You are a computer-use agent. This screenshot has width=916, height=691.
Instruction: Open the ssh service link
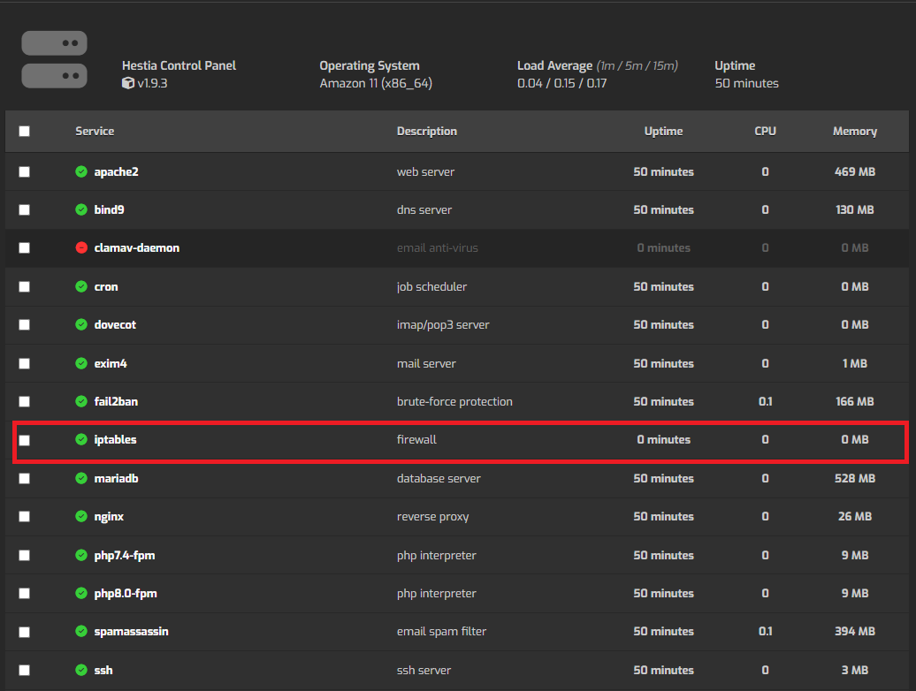[103, 670]
